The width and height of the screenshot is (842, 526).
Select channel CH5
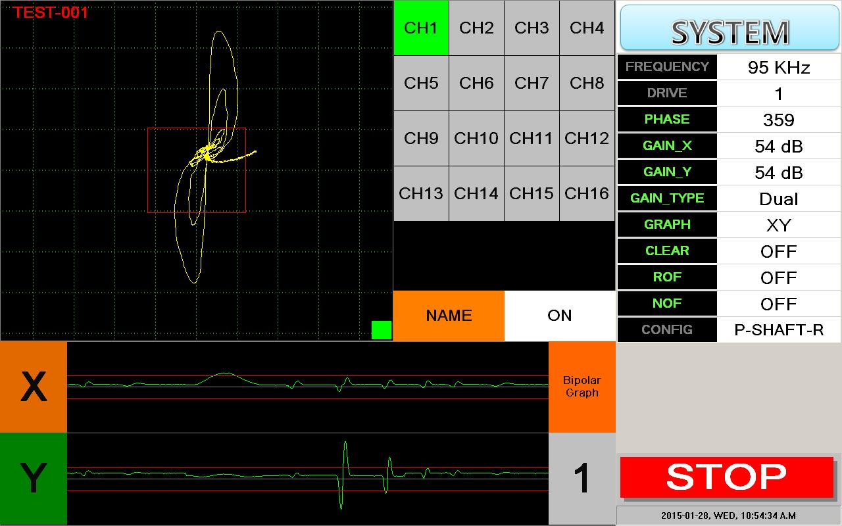tap(421, 83)
